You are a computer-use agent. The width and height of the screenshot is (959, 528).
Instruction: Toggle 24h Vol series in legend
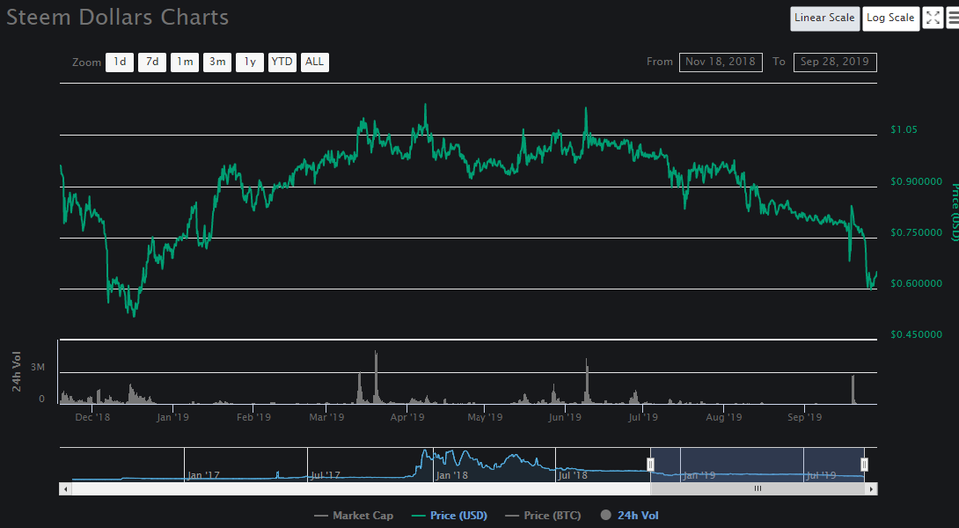pyautogui.click(x=630, y=516)
